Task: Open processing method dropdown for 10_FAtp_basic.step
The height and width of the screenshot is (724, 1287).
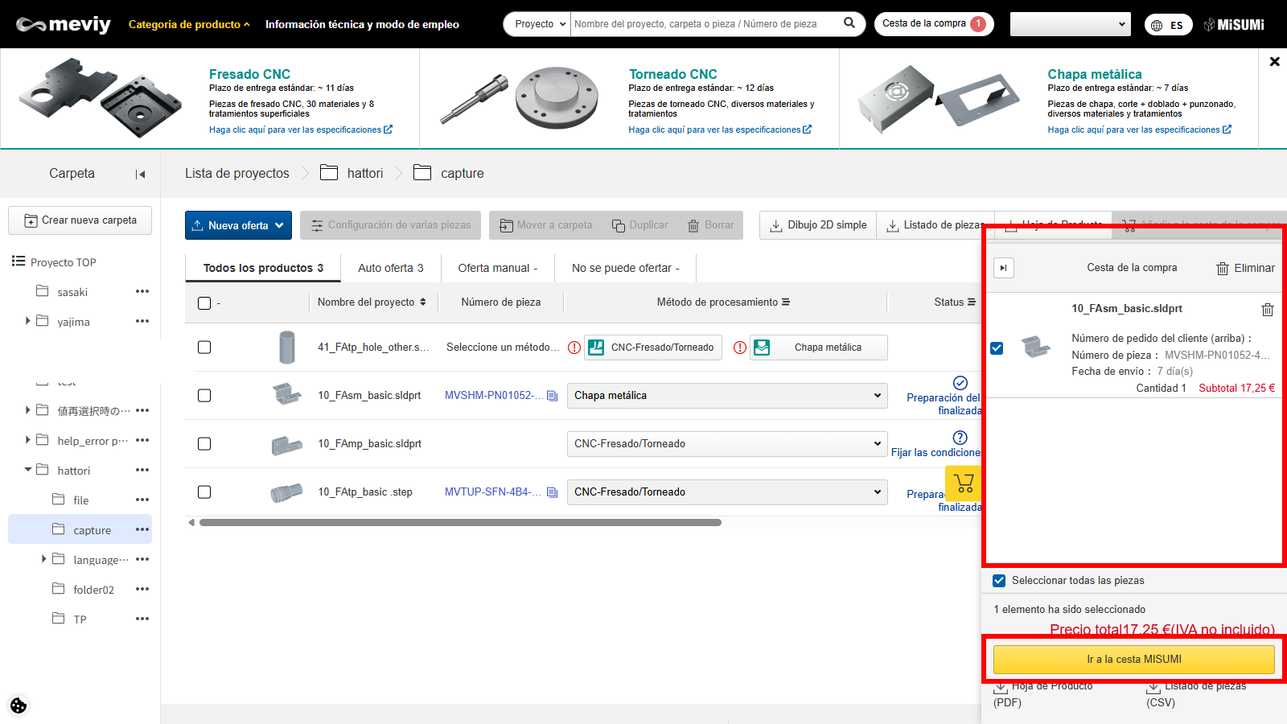Action: (727, 492)
